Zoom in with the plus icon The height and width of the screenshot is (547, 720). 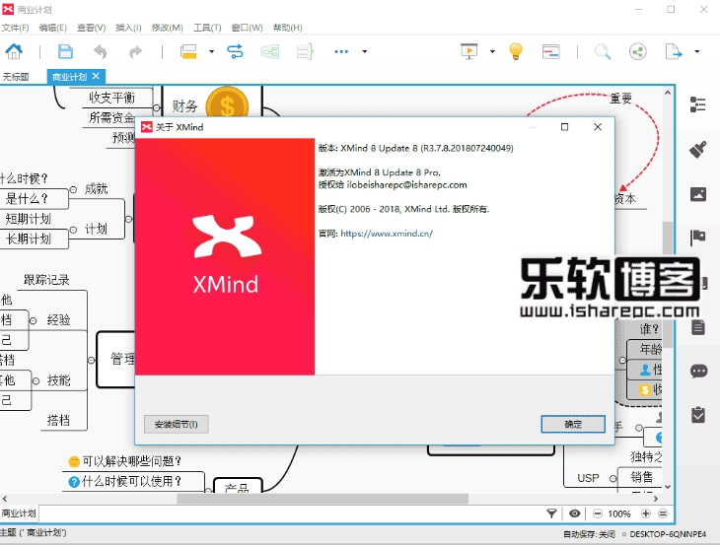(x=646, y=513)
